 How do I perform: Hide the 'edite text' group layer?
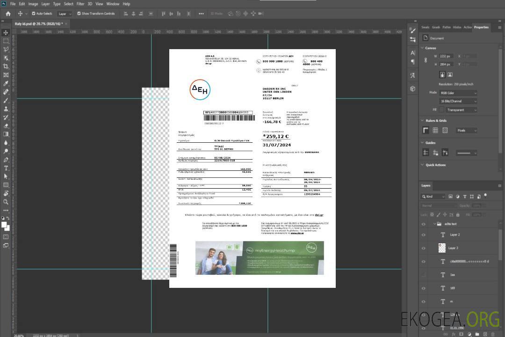[x=424, y=224]
